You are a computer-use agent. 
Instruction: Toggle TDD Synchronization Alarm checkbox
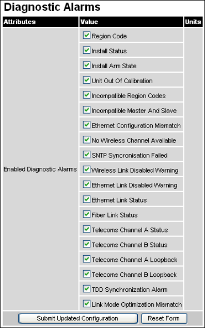tap(86, 289)
